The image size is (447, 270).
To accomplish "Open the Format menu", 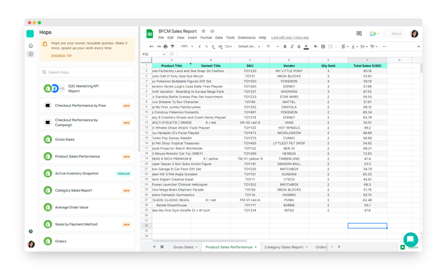I will click(206, 38).
